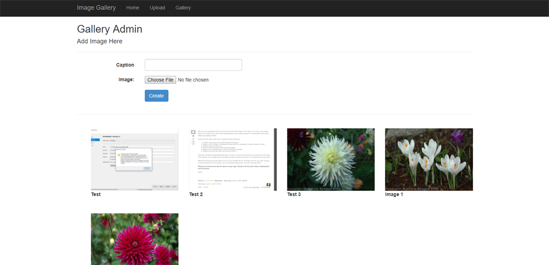Click the "No file chosen" text
The height and width of the screenshot is (265, 549).
[193, 80]
